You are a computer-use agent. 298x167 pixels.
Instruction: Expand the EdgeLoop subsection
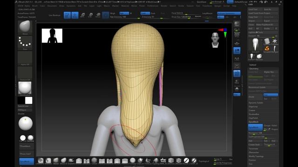253,107
